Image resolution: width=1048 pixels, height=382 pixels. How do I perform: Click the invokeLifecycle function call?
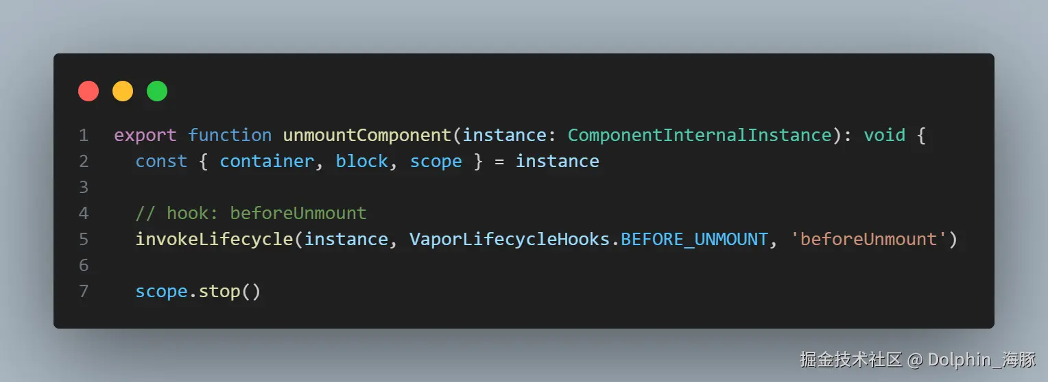coord(214,240)
